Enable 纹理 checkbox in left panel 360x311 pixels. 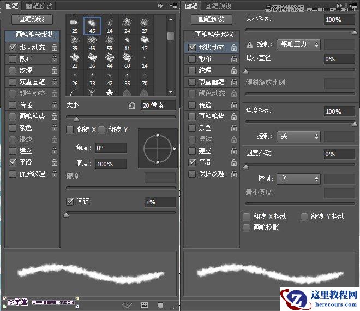pyautogui.click(x=13, y=71)
